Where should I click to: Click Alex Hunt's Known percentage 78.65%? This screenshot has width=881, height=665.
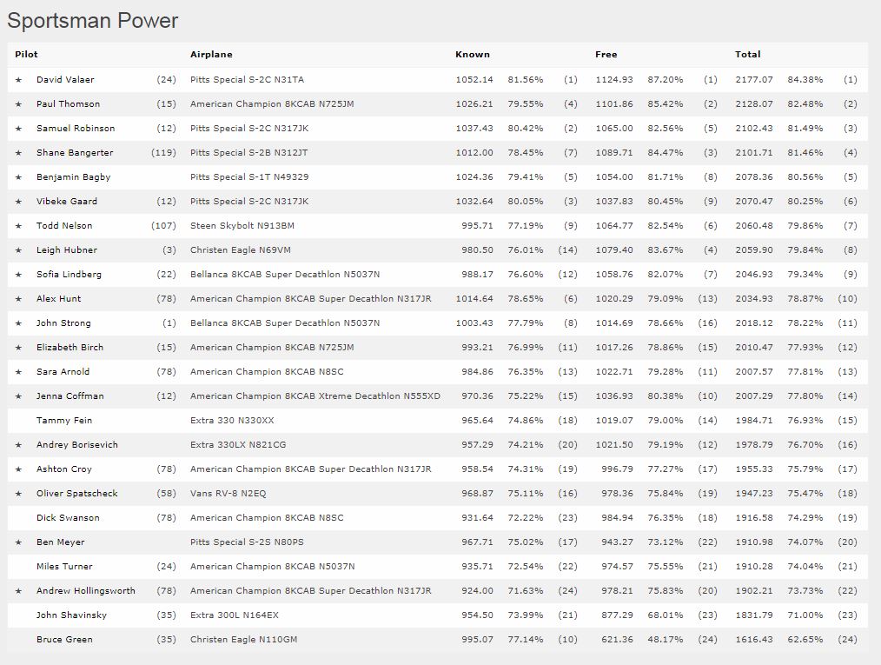click(526, 299)
